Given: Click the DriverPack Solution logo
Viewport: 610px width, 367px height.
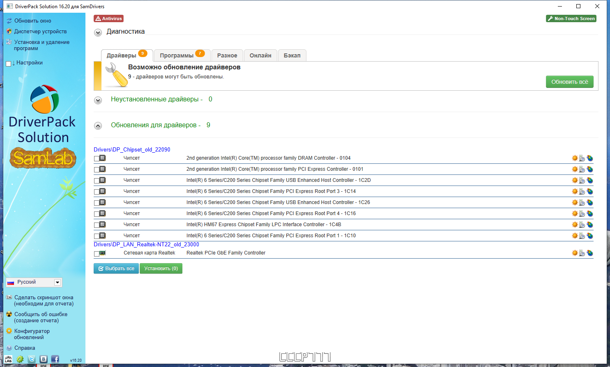Looking at the screenshot, I should tap(42, 114).
